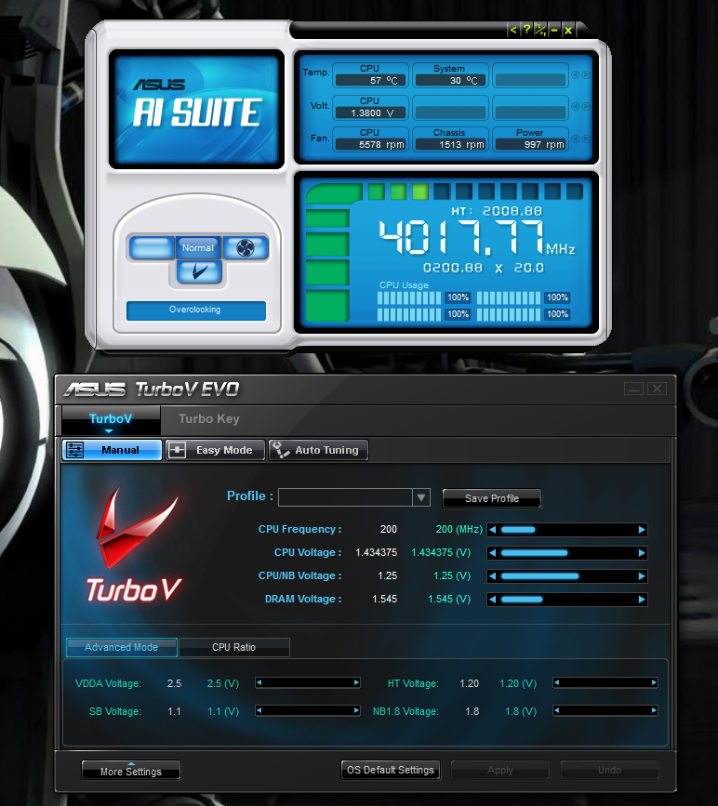The width and height of the screenshot is (718, 806).
Task: Click the Overclocking label bar
Action: tap(196, 310)
